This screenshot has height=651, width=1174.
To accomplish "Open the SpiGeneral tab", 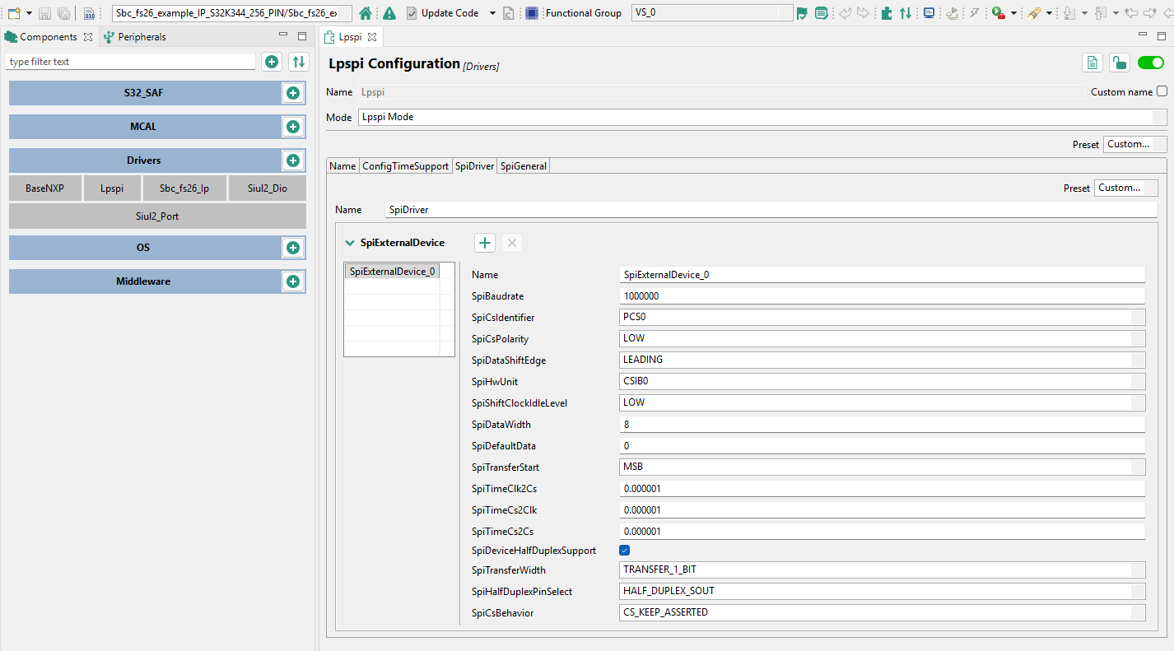I will (523, 165).
